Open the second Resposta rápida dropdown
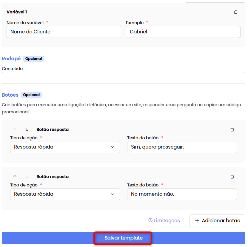The image size is (248, 247). (x=65, y=194)
